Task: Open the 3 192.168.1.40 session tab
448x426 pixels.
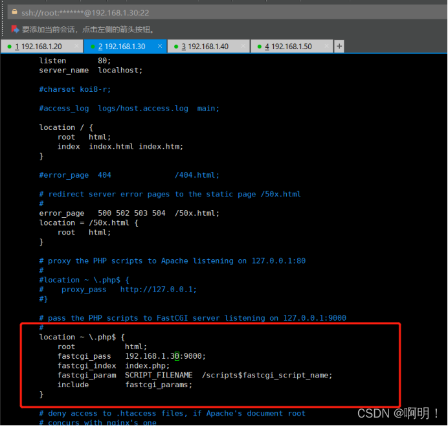Action: coord(208,47)
